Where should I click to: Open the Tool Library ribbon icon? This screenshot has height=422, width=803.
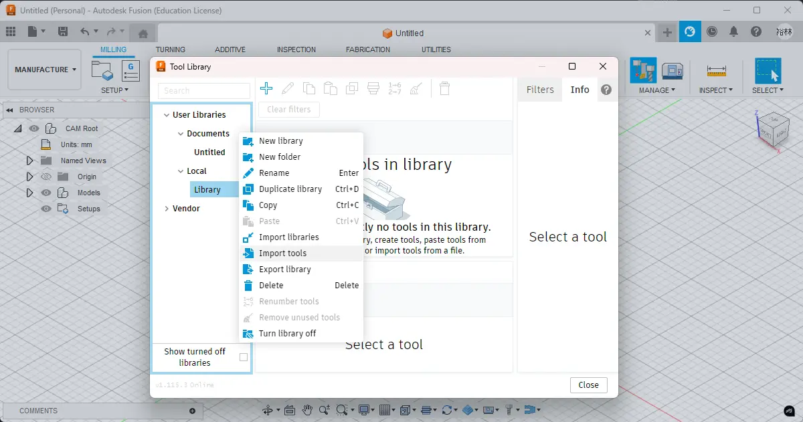point(643,70)
